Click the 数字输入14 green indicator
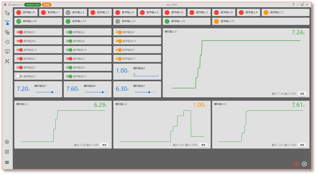 click(167, 21)
